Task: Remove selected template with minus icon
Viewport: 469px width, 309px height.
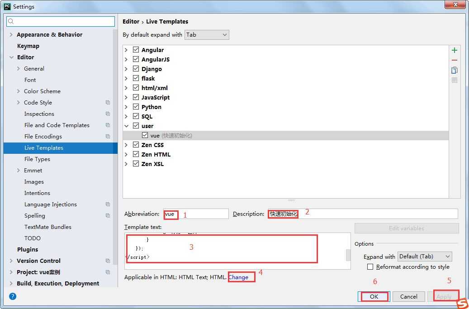Action: pyautogui.click(x=455, y=60)
